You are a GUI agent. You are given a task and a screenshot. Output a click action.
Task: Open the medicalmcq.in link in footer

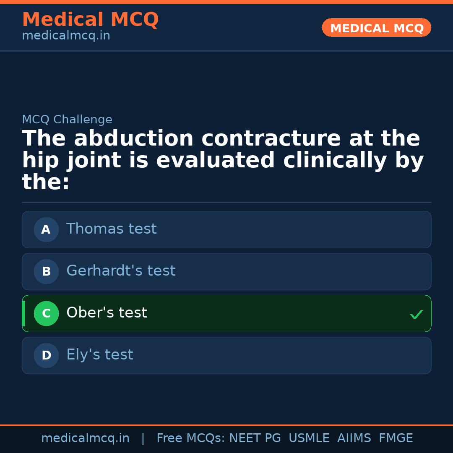click(x=85, y=438)
